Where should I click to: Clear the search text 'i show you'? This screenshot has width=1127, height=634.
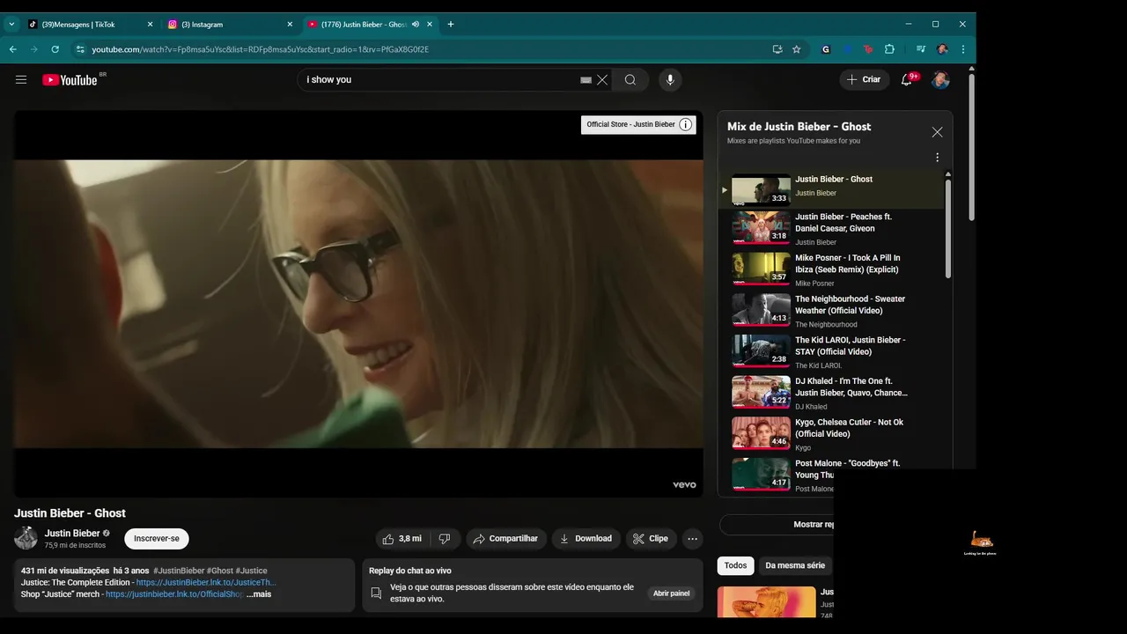point(602,80)
